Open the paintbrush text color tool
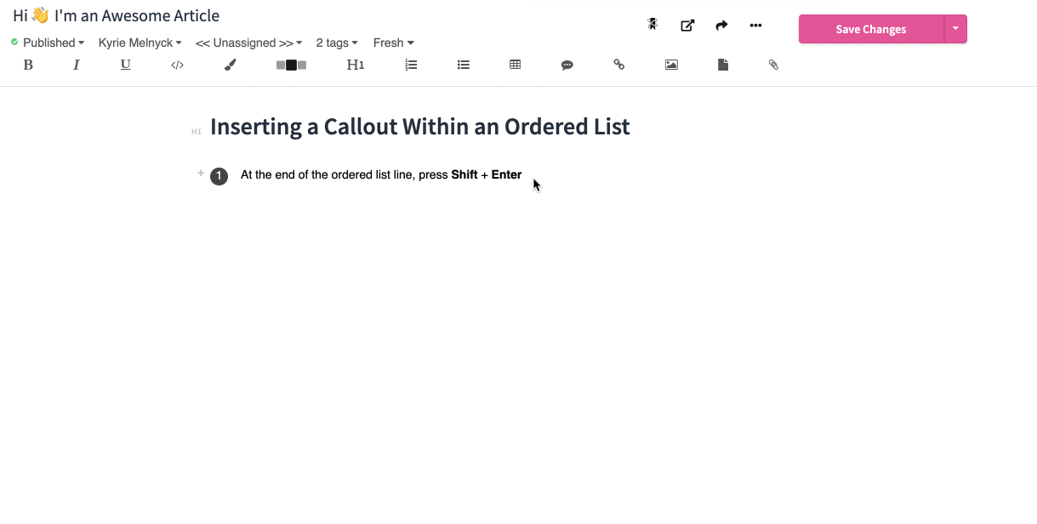This screenshot has width=1037, height=524. [x=230, y=65]
